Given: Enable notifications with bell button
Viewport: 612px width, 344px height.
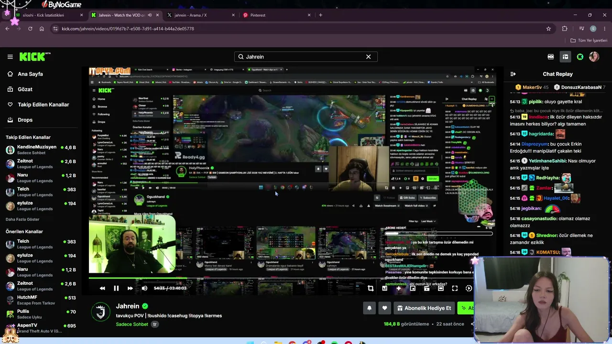Looking at the screenshot, I should (x=369, y=308).
